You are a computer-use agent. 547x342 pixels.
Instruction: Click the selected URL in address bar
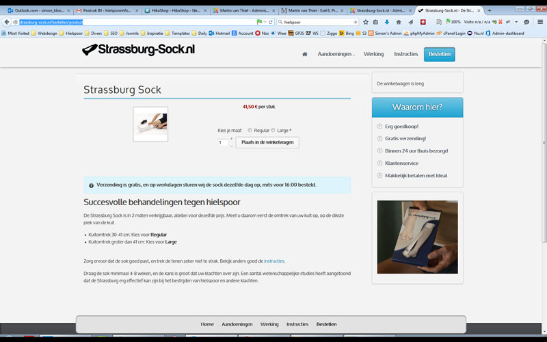[x=51, y=22]
